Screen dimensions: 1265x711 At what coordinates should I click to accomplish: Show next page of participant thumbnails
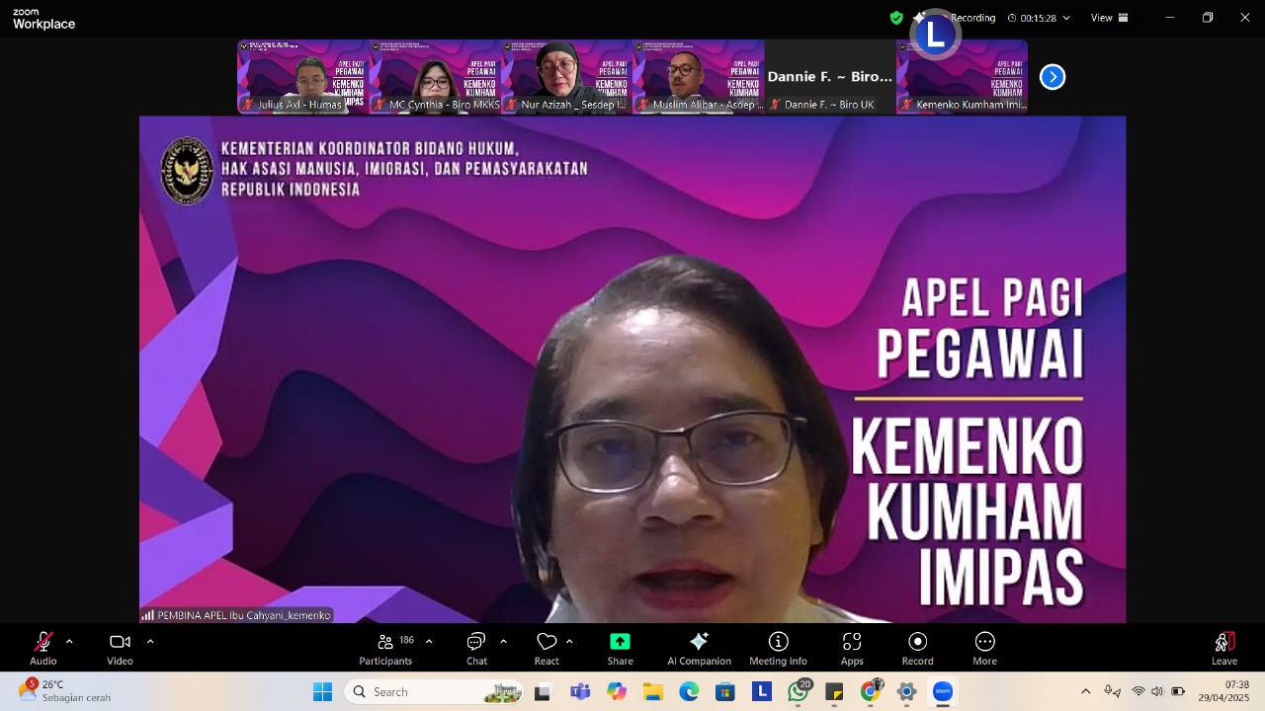(x=1053, y=77)
